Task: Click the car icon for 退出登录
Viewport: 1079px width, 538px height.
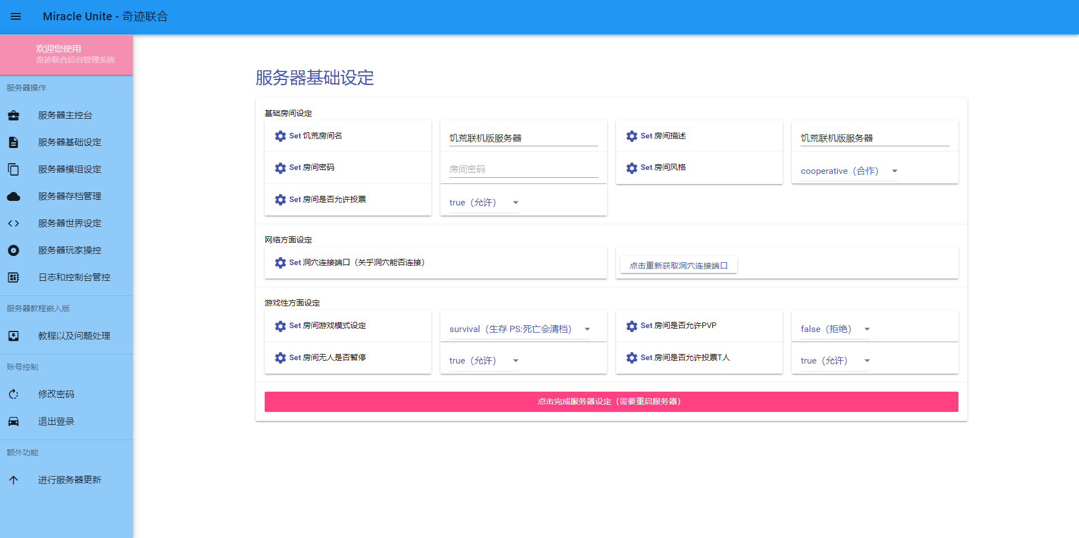Action: [x=14, y=422]
